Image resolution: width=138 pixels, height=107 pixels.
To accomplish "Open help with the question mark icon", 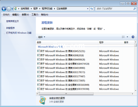I will [x=133, y=37].
